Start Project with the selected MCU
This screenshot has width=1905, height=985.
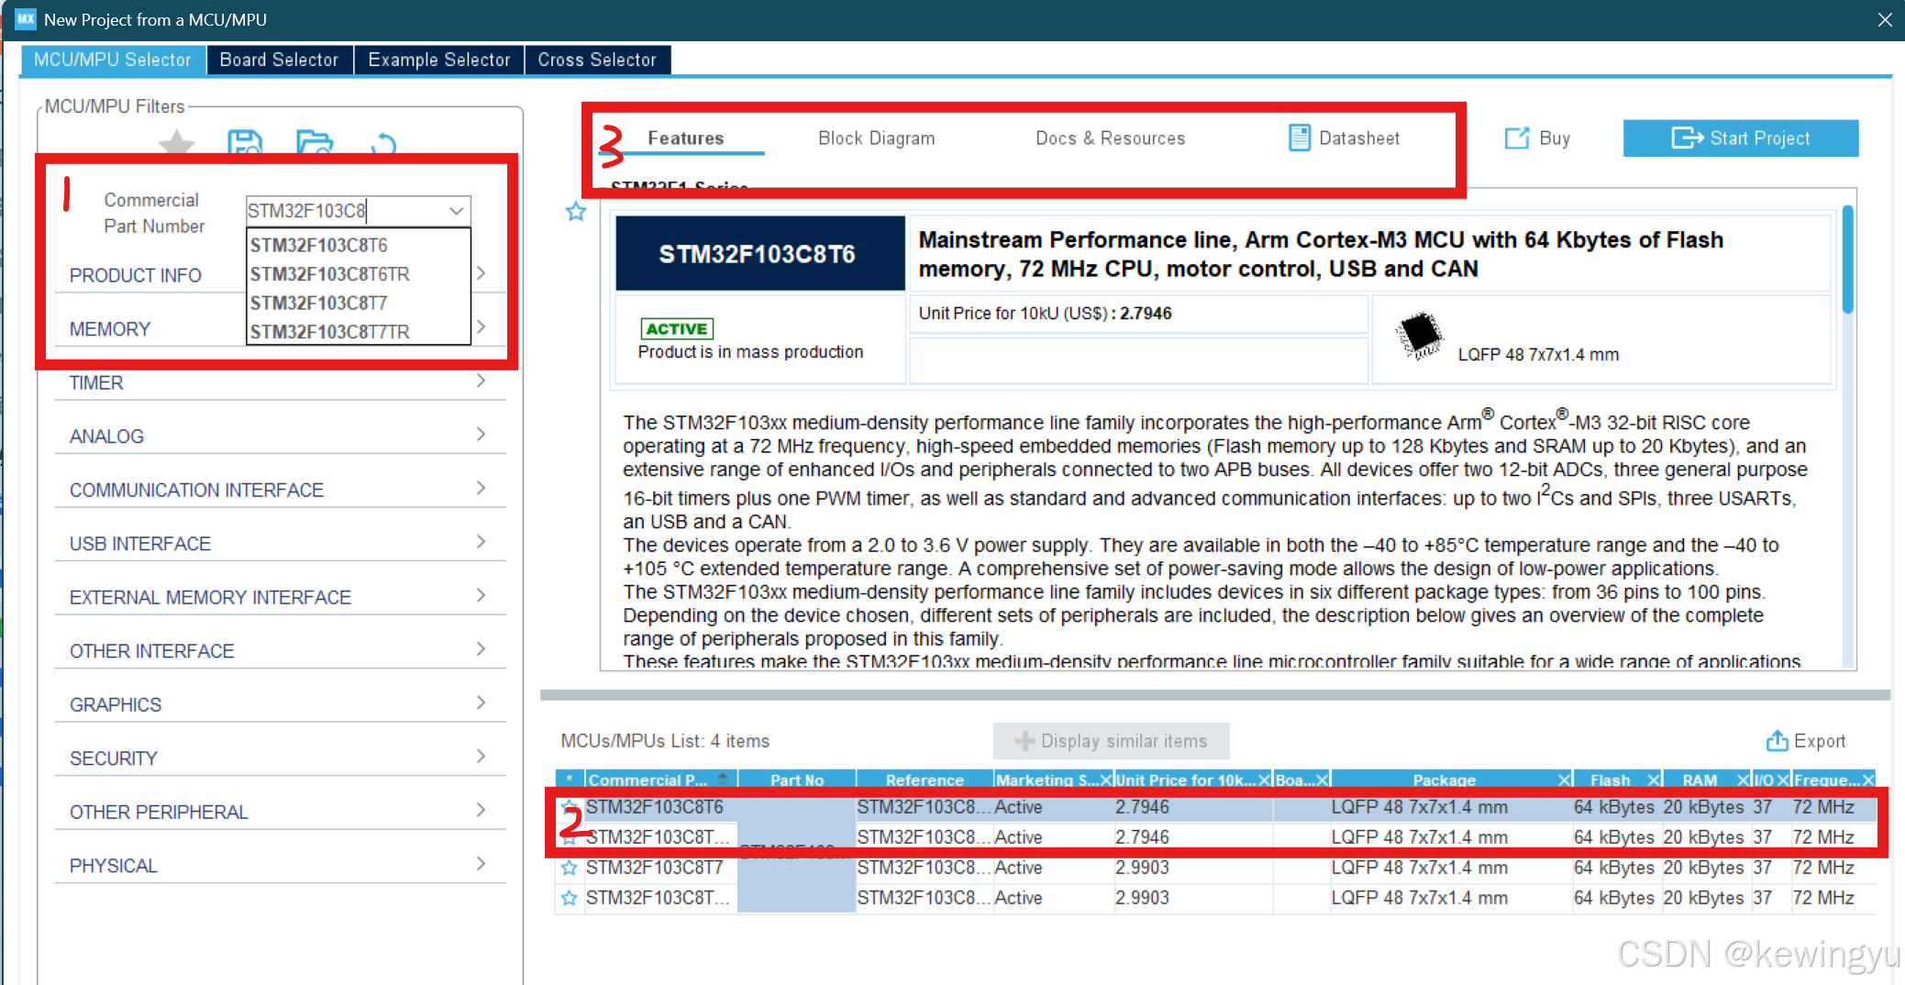[x=1741, y=138]
